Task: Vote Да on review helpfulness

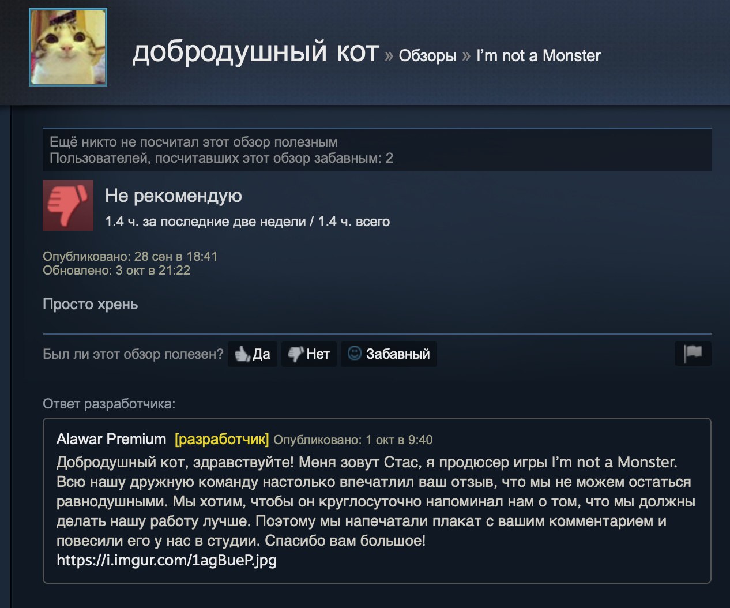Action: click(253, 354)
